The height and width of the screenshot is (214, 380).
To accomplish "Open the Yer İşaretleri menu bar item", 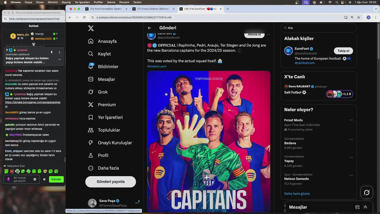I will pos(83,2).
